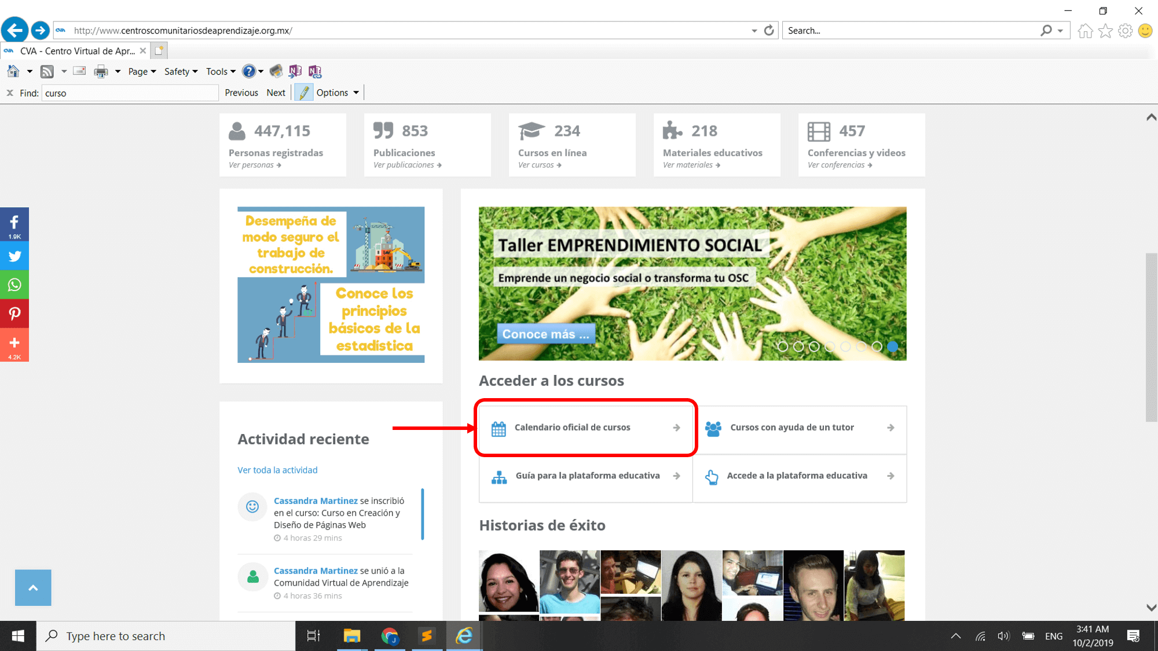
Task: Select the fourth carousel dot
Action: [x=830, y=347]
